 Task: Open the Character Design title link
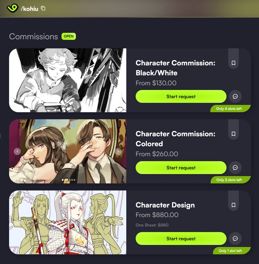165,205
